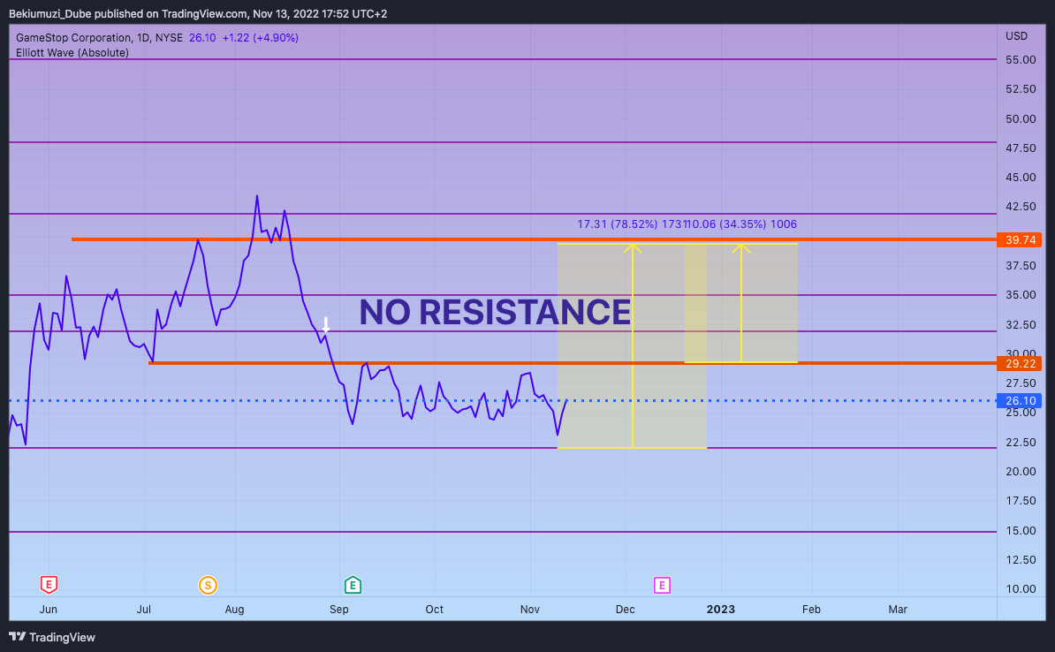Click the Mar date axis label
The height and width of the screenshot is (652, 1055).
pyautogui.click(x=898, y=609)
